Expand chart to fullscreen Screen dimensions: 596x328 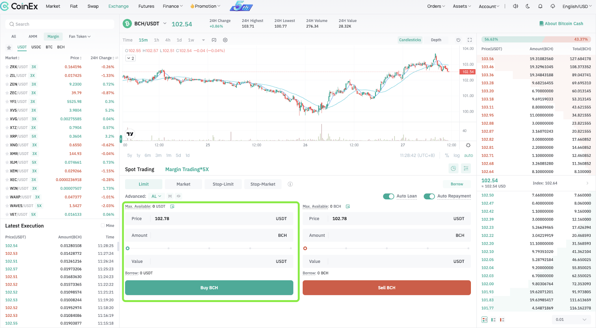coord(470,40)
